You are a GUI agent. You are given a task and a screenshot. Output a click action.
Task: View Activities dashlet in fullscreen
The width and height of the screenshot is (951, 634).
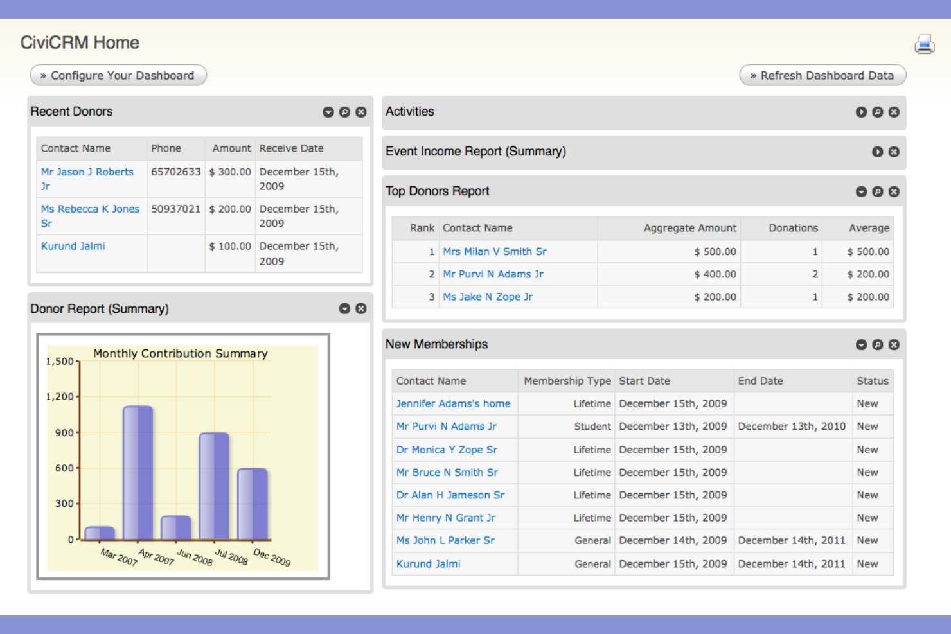tap(878, 112)
